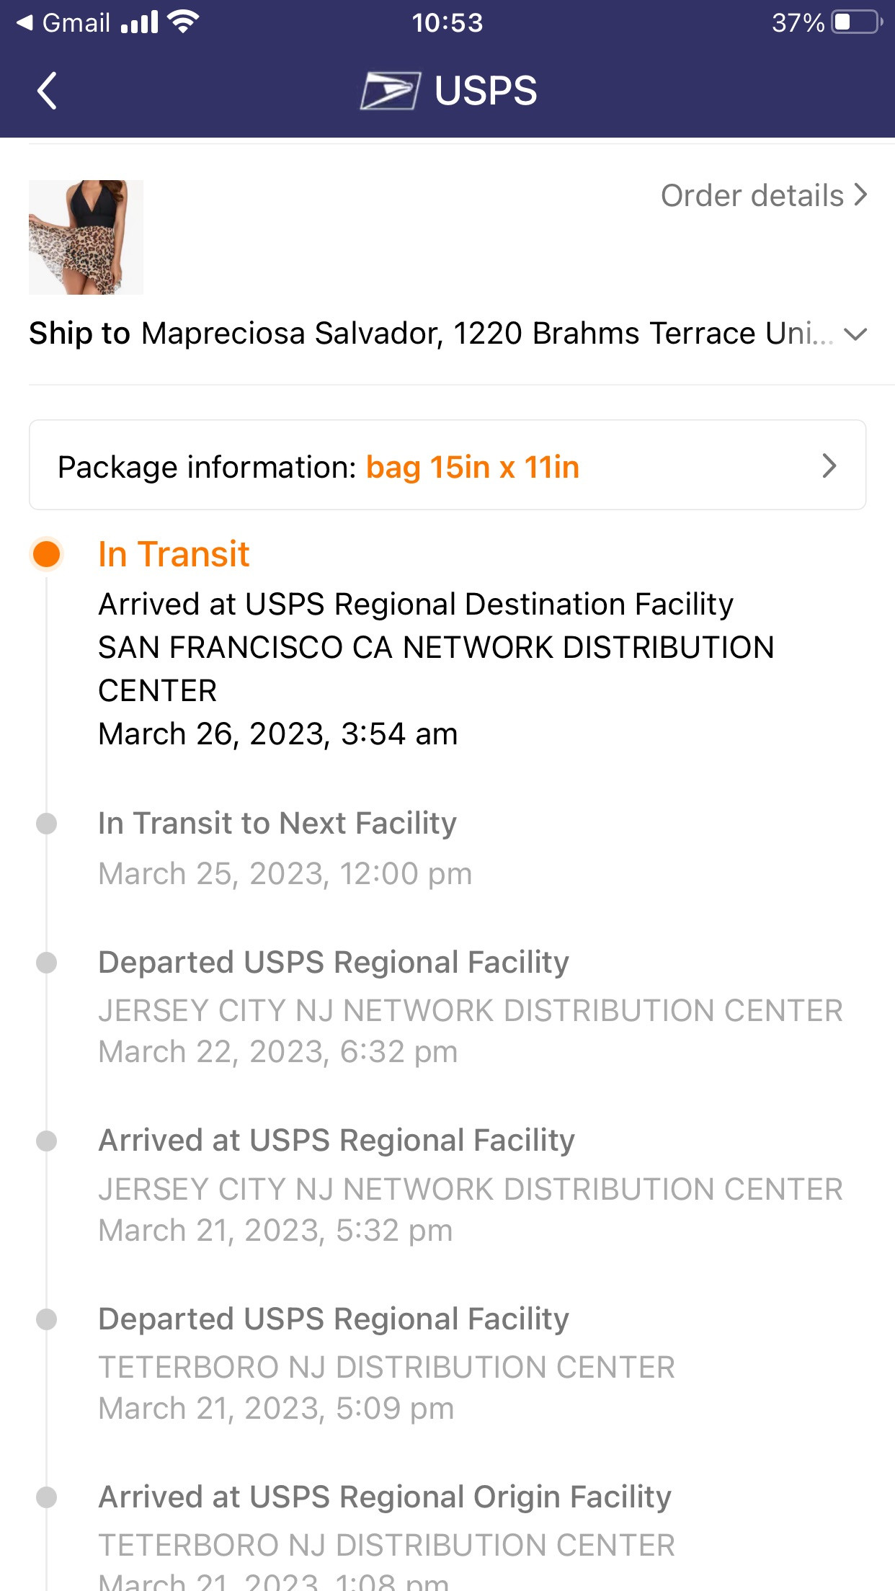Tap the Departed Teterboro timeline dot
Image resolution: width=895 pixels, height=1591 pixels.
pos(47,1319)
